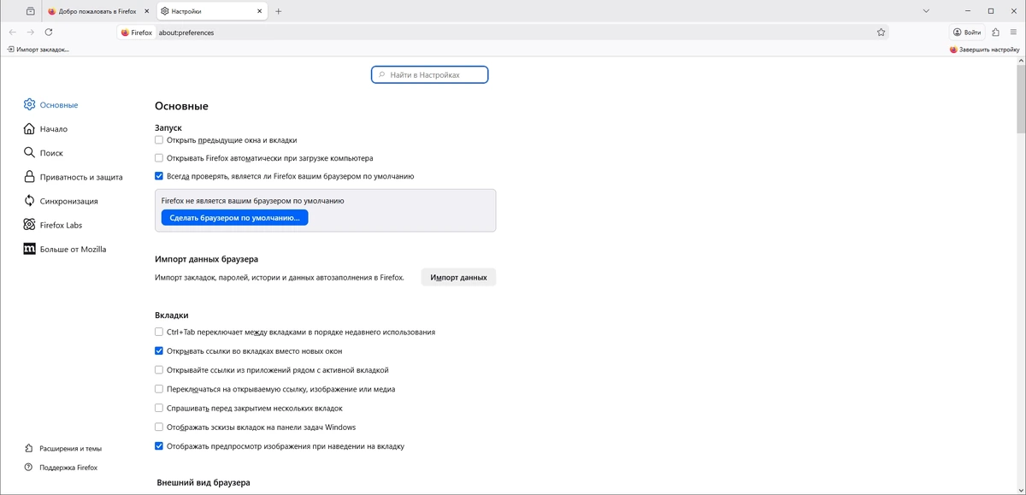The height and width of the screenshot is (495, 1026).
Task: Enable Открывать Firefox автоматически при загрузке компьютера
Action: [x=159, y=158]
